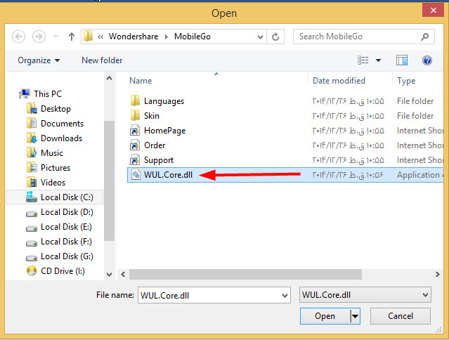Click the Languages folder icon
This screenshot has height=340, width=449.
(x=135, y=100)
